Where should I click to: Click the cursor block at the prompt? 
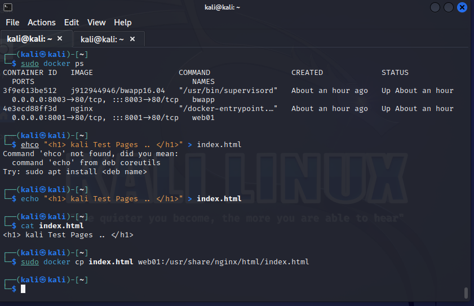tap(23, 289)
